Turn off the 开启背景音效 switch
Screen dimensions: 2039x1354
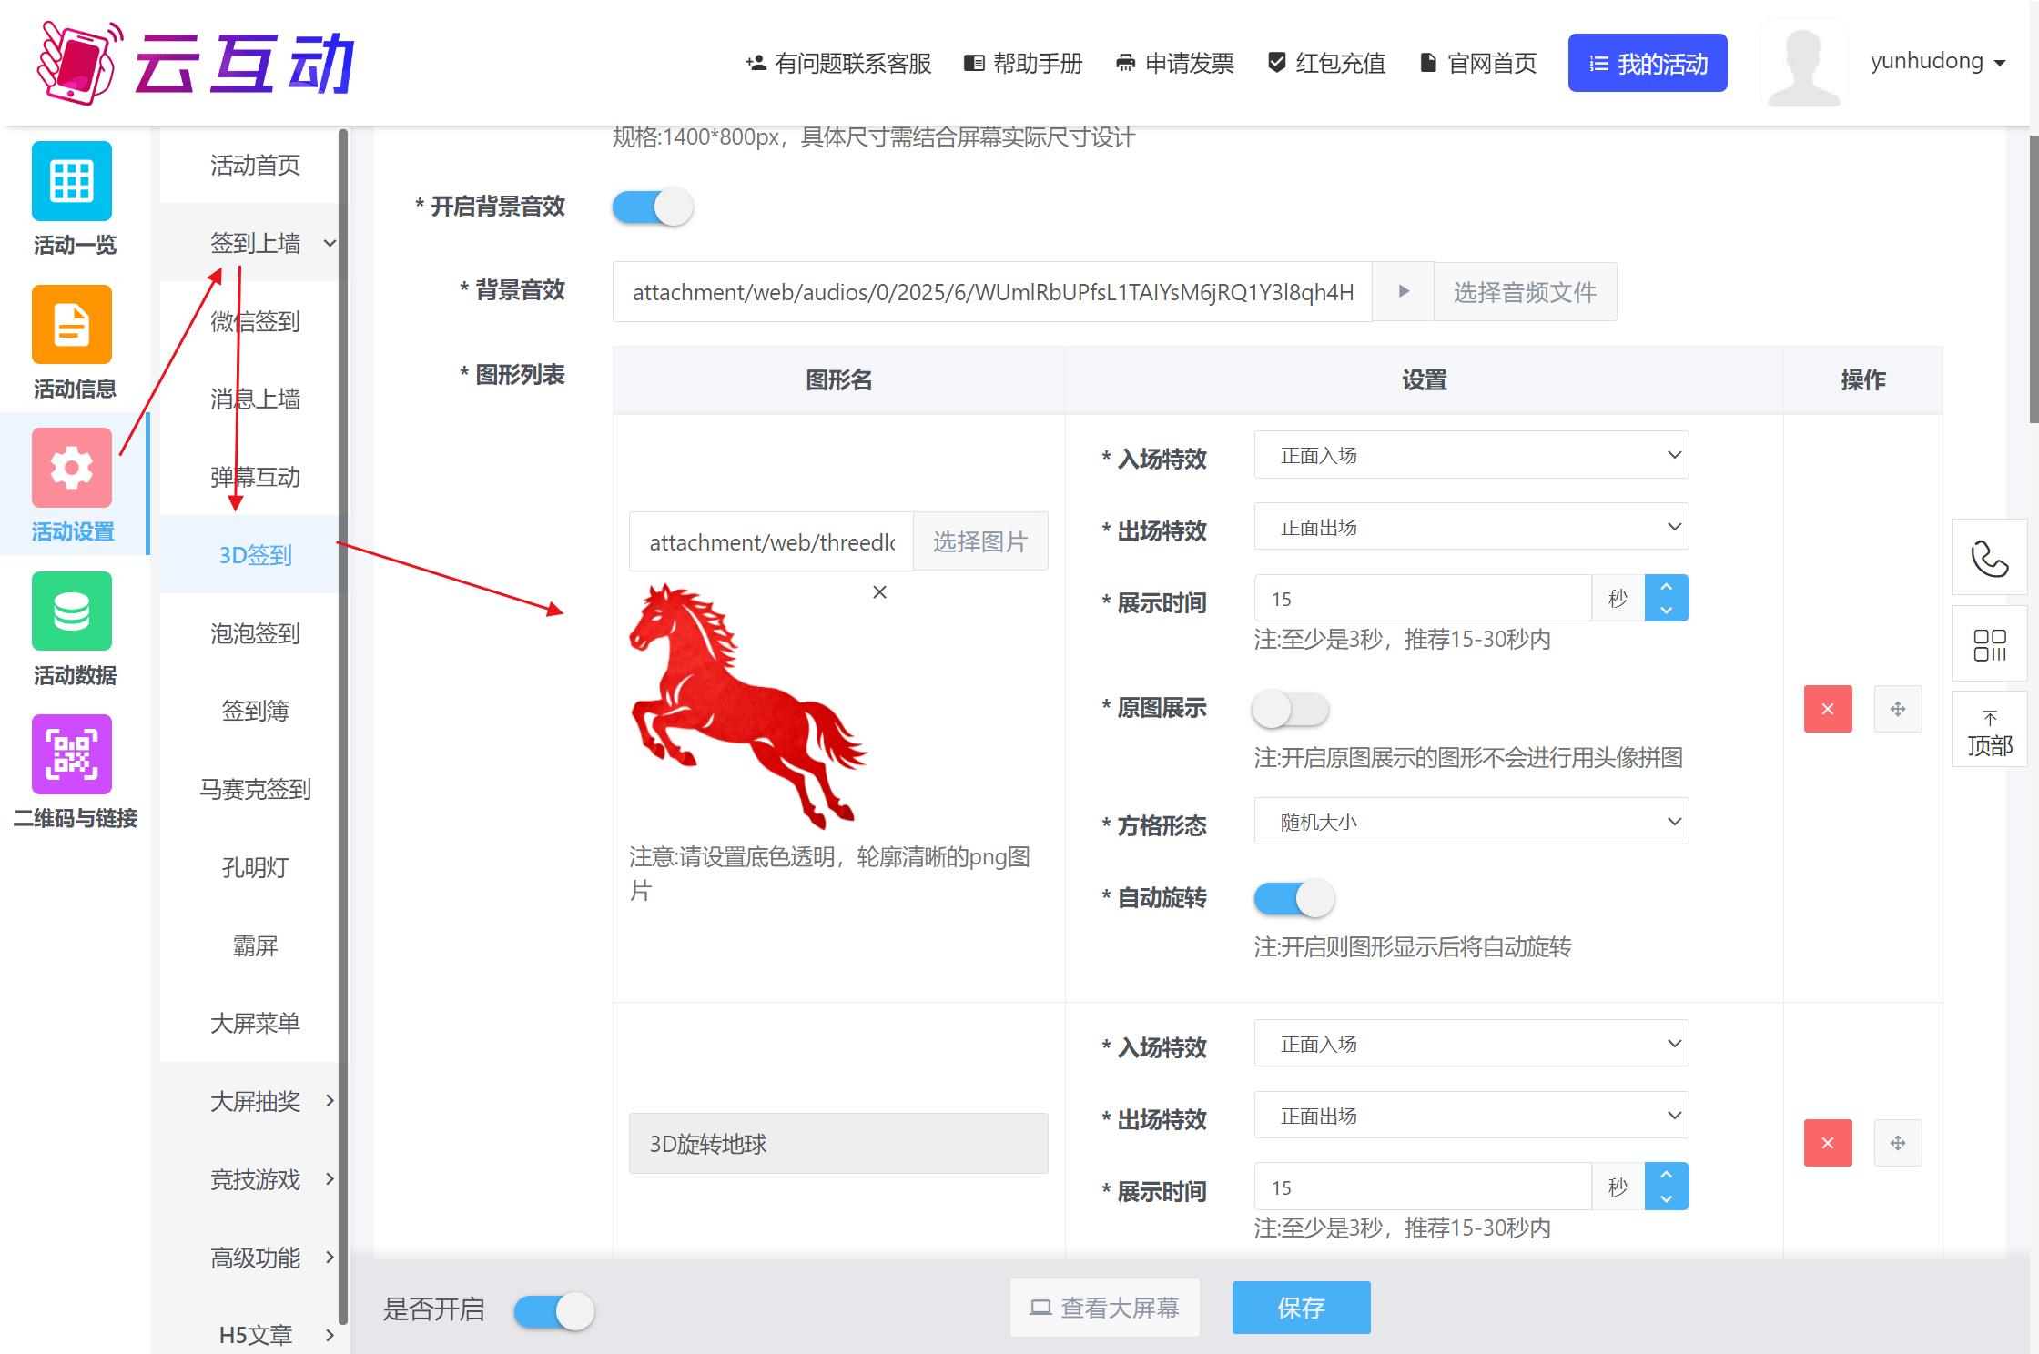(652, 207)
